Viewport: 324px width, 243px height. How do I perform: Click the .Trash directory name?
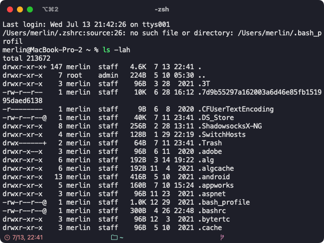point(210,143)
